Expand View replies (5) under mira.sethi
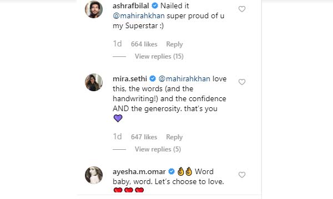 tap(158, 149)
